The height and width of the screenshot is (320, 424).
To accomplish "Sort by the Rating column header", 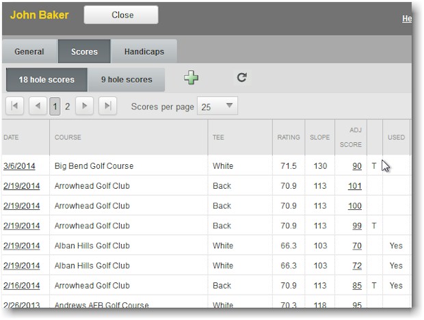I will [x=288, y=137].
